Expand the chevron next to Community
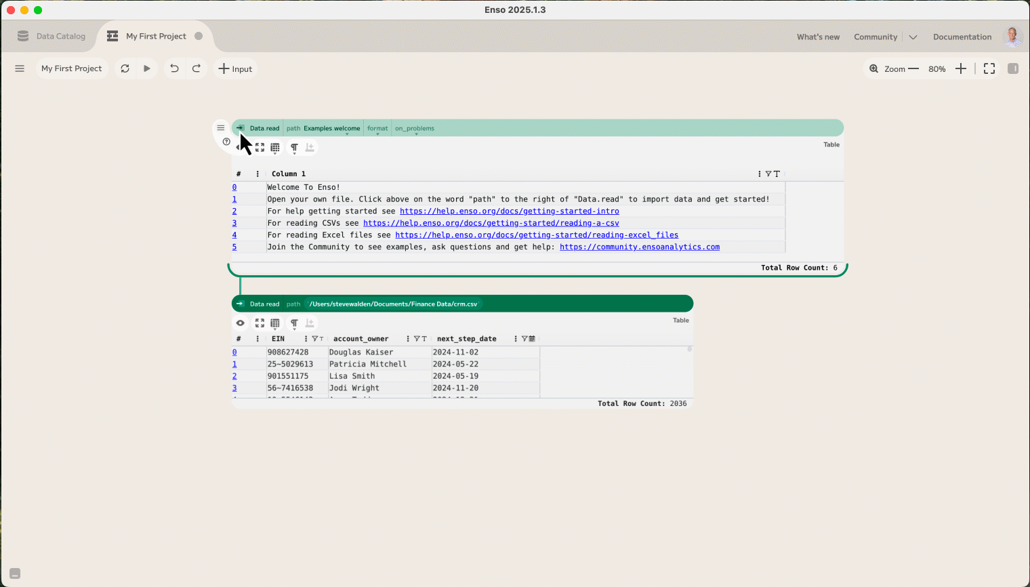Image resolution: width=1030 pixels, height=587 pixels. point(913,37)
